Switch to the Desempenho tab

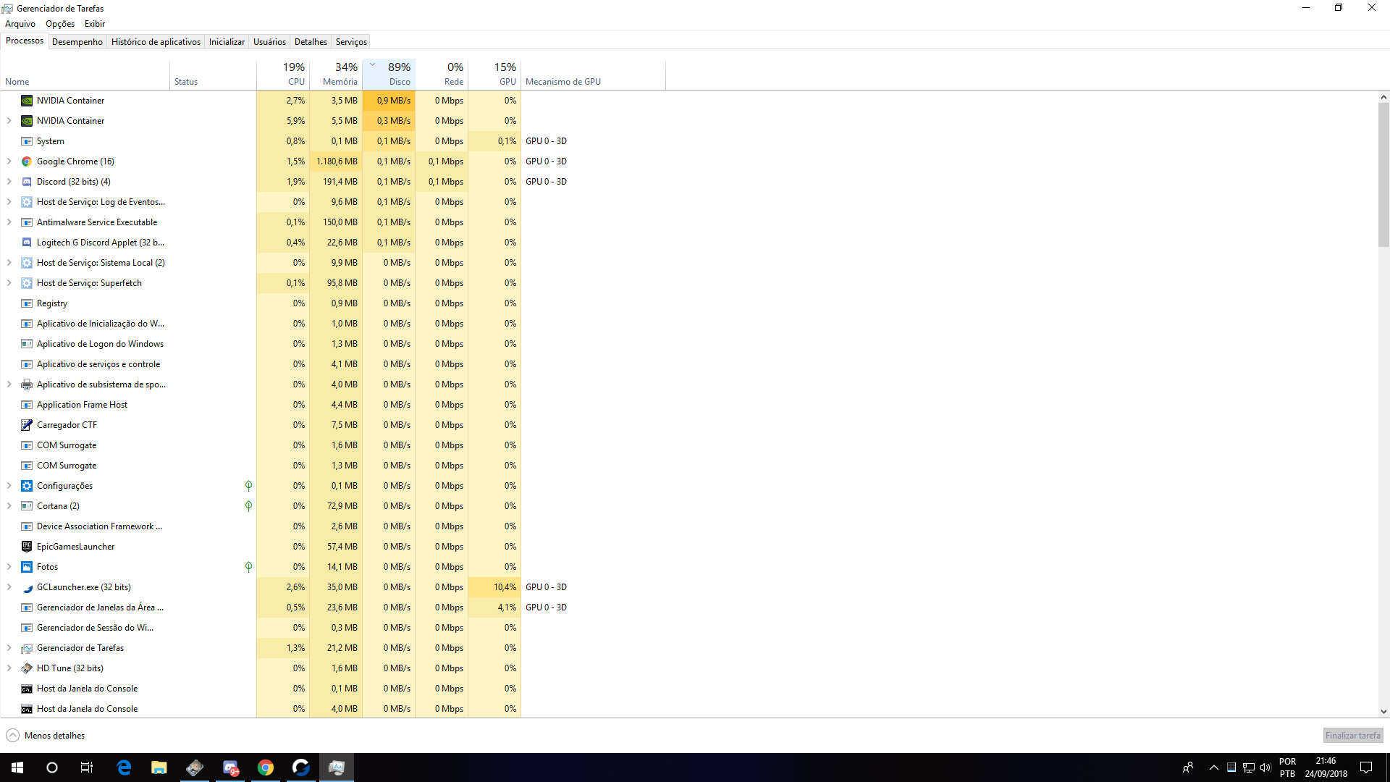tap(77, 42)
